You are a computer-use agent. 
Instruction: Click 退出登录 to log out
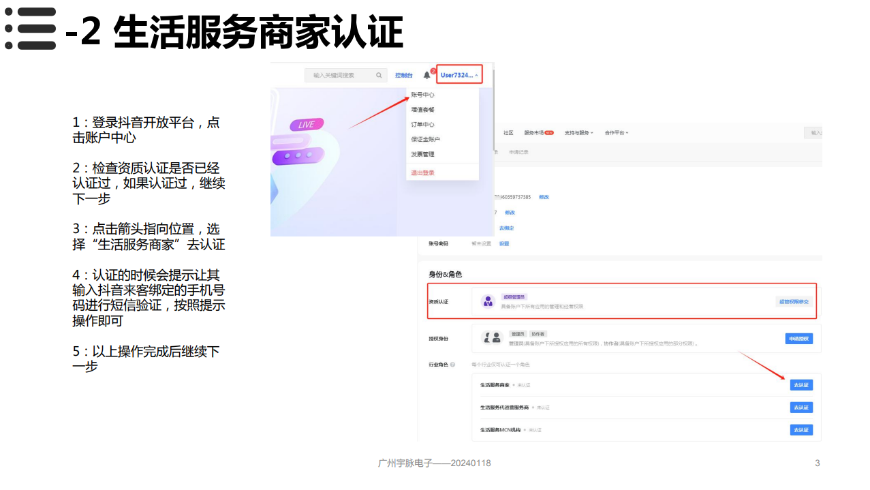click(x=422, y=173)
